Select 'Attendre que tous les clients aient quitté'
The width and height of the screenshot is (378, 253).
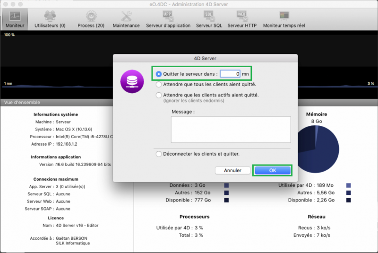[x=159, y=85]
